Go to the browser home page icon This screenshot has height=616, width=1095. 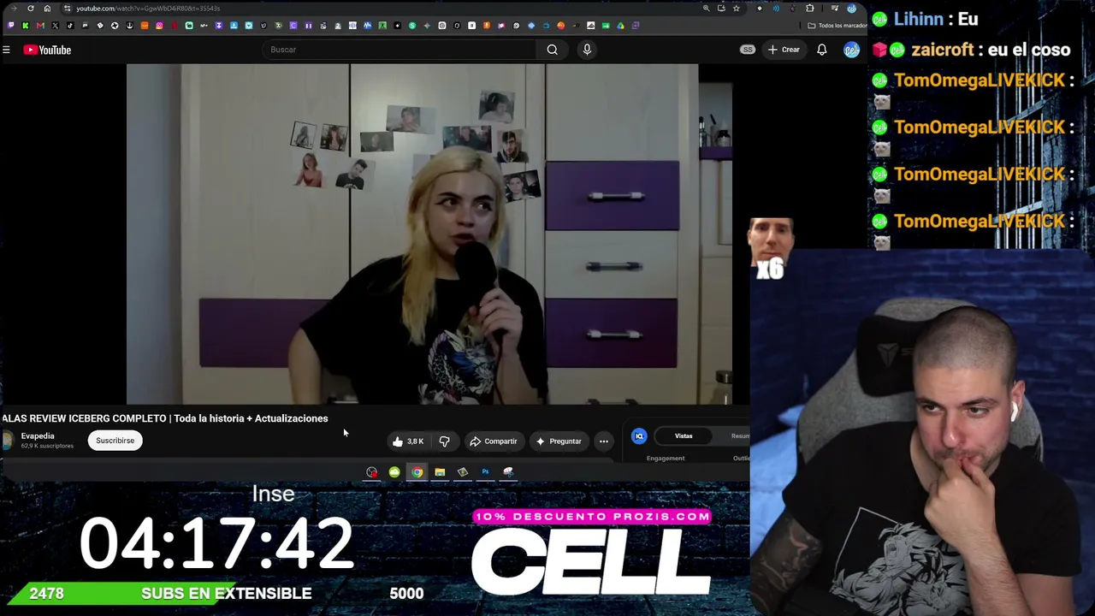click(47, 9)
